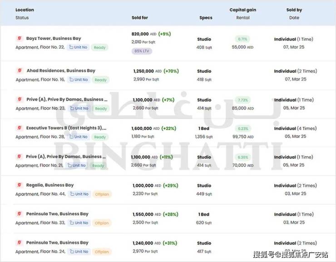
Task: Click the red icon beside Bayz Tower
Action: click(19, 39)
